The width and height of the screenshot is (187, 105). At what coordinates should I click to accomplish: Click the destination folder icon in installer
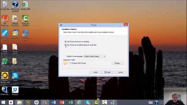coord(65,63)
